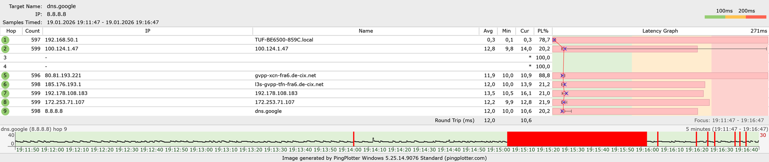Click the green 100ms legend color bar
Screen dimensions: 769x162
[715, 17]
